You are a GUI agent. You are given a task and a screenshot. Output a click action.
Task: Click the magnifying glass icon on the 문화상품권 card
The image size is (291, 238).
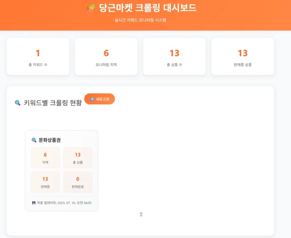click(x=34, y=139)
